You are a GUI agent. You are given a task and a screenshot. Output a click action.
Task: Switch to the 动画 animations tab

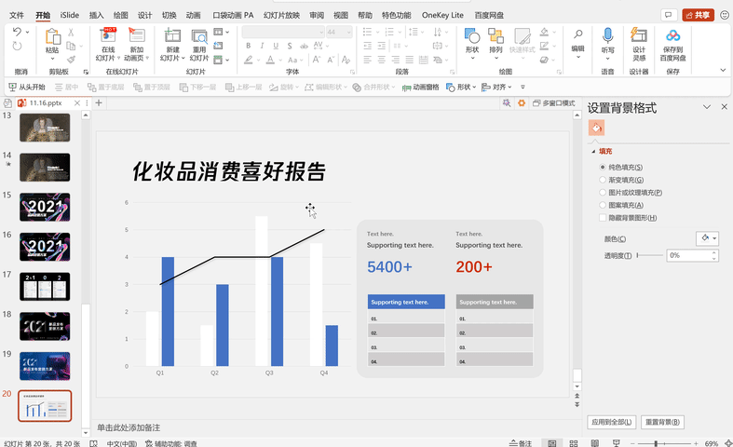[x=193, y=15]
